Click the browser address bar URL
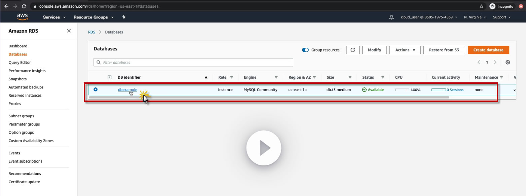Viewport: 526px width, 196px height. pyautogui.click(x=100, y=6)
